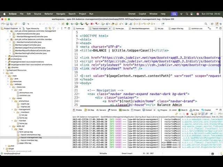The width and height of the screenshot is (223, 167).
Task: Open the hidden editor tabs list showing 13
Action: (209, 29)
